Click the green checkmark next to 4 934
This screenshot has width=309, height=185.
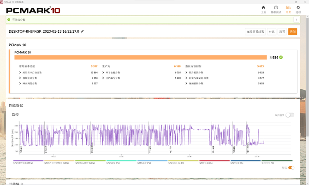click(281, 57)
